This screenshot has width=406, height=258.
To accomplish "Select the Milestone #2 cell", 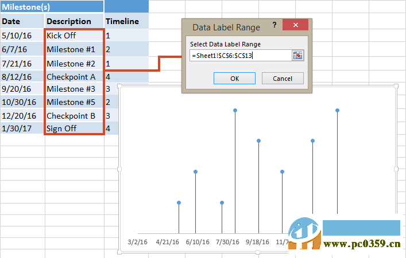I will point(74,63).
